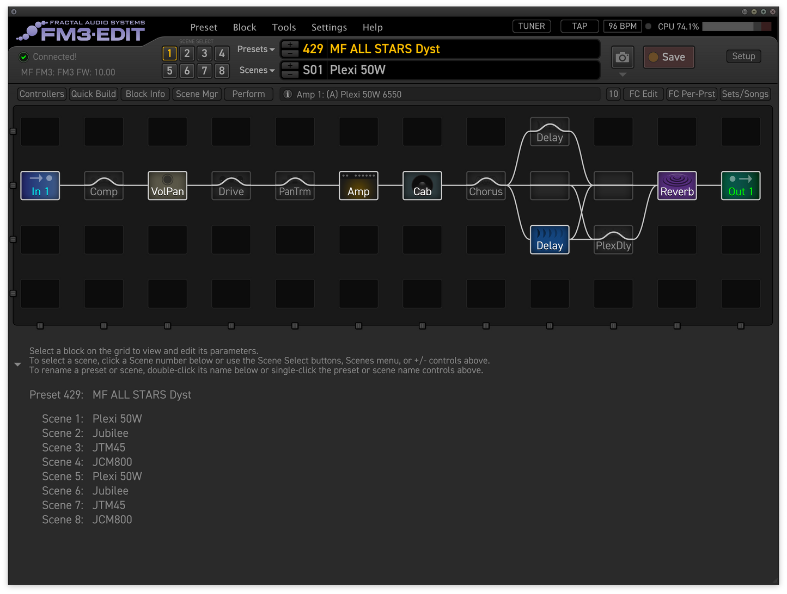Click the In 1 input block
Screen dimensions: 787x594
click(40, 185)
